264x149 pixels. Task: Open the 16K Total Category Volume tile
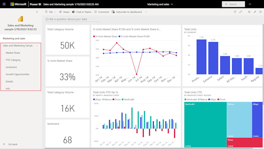coord(68,103)
